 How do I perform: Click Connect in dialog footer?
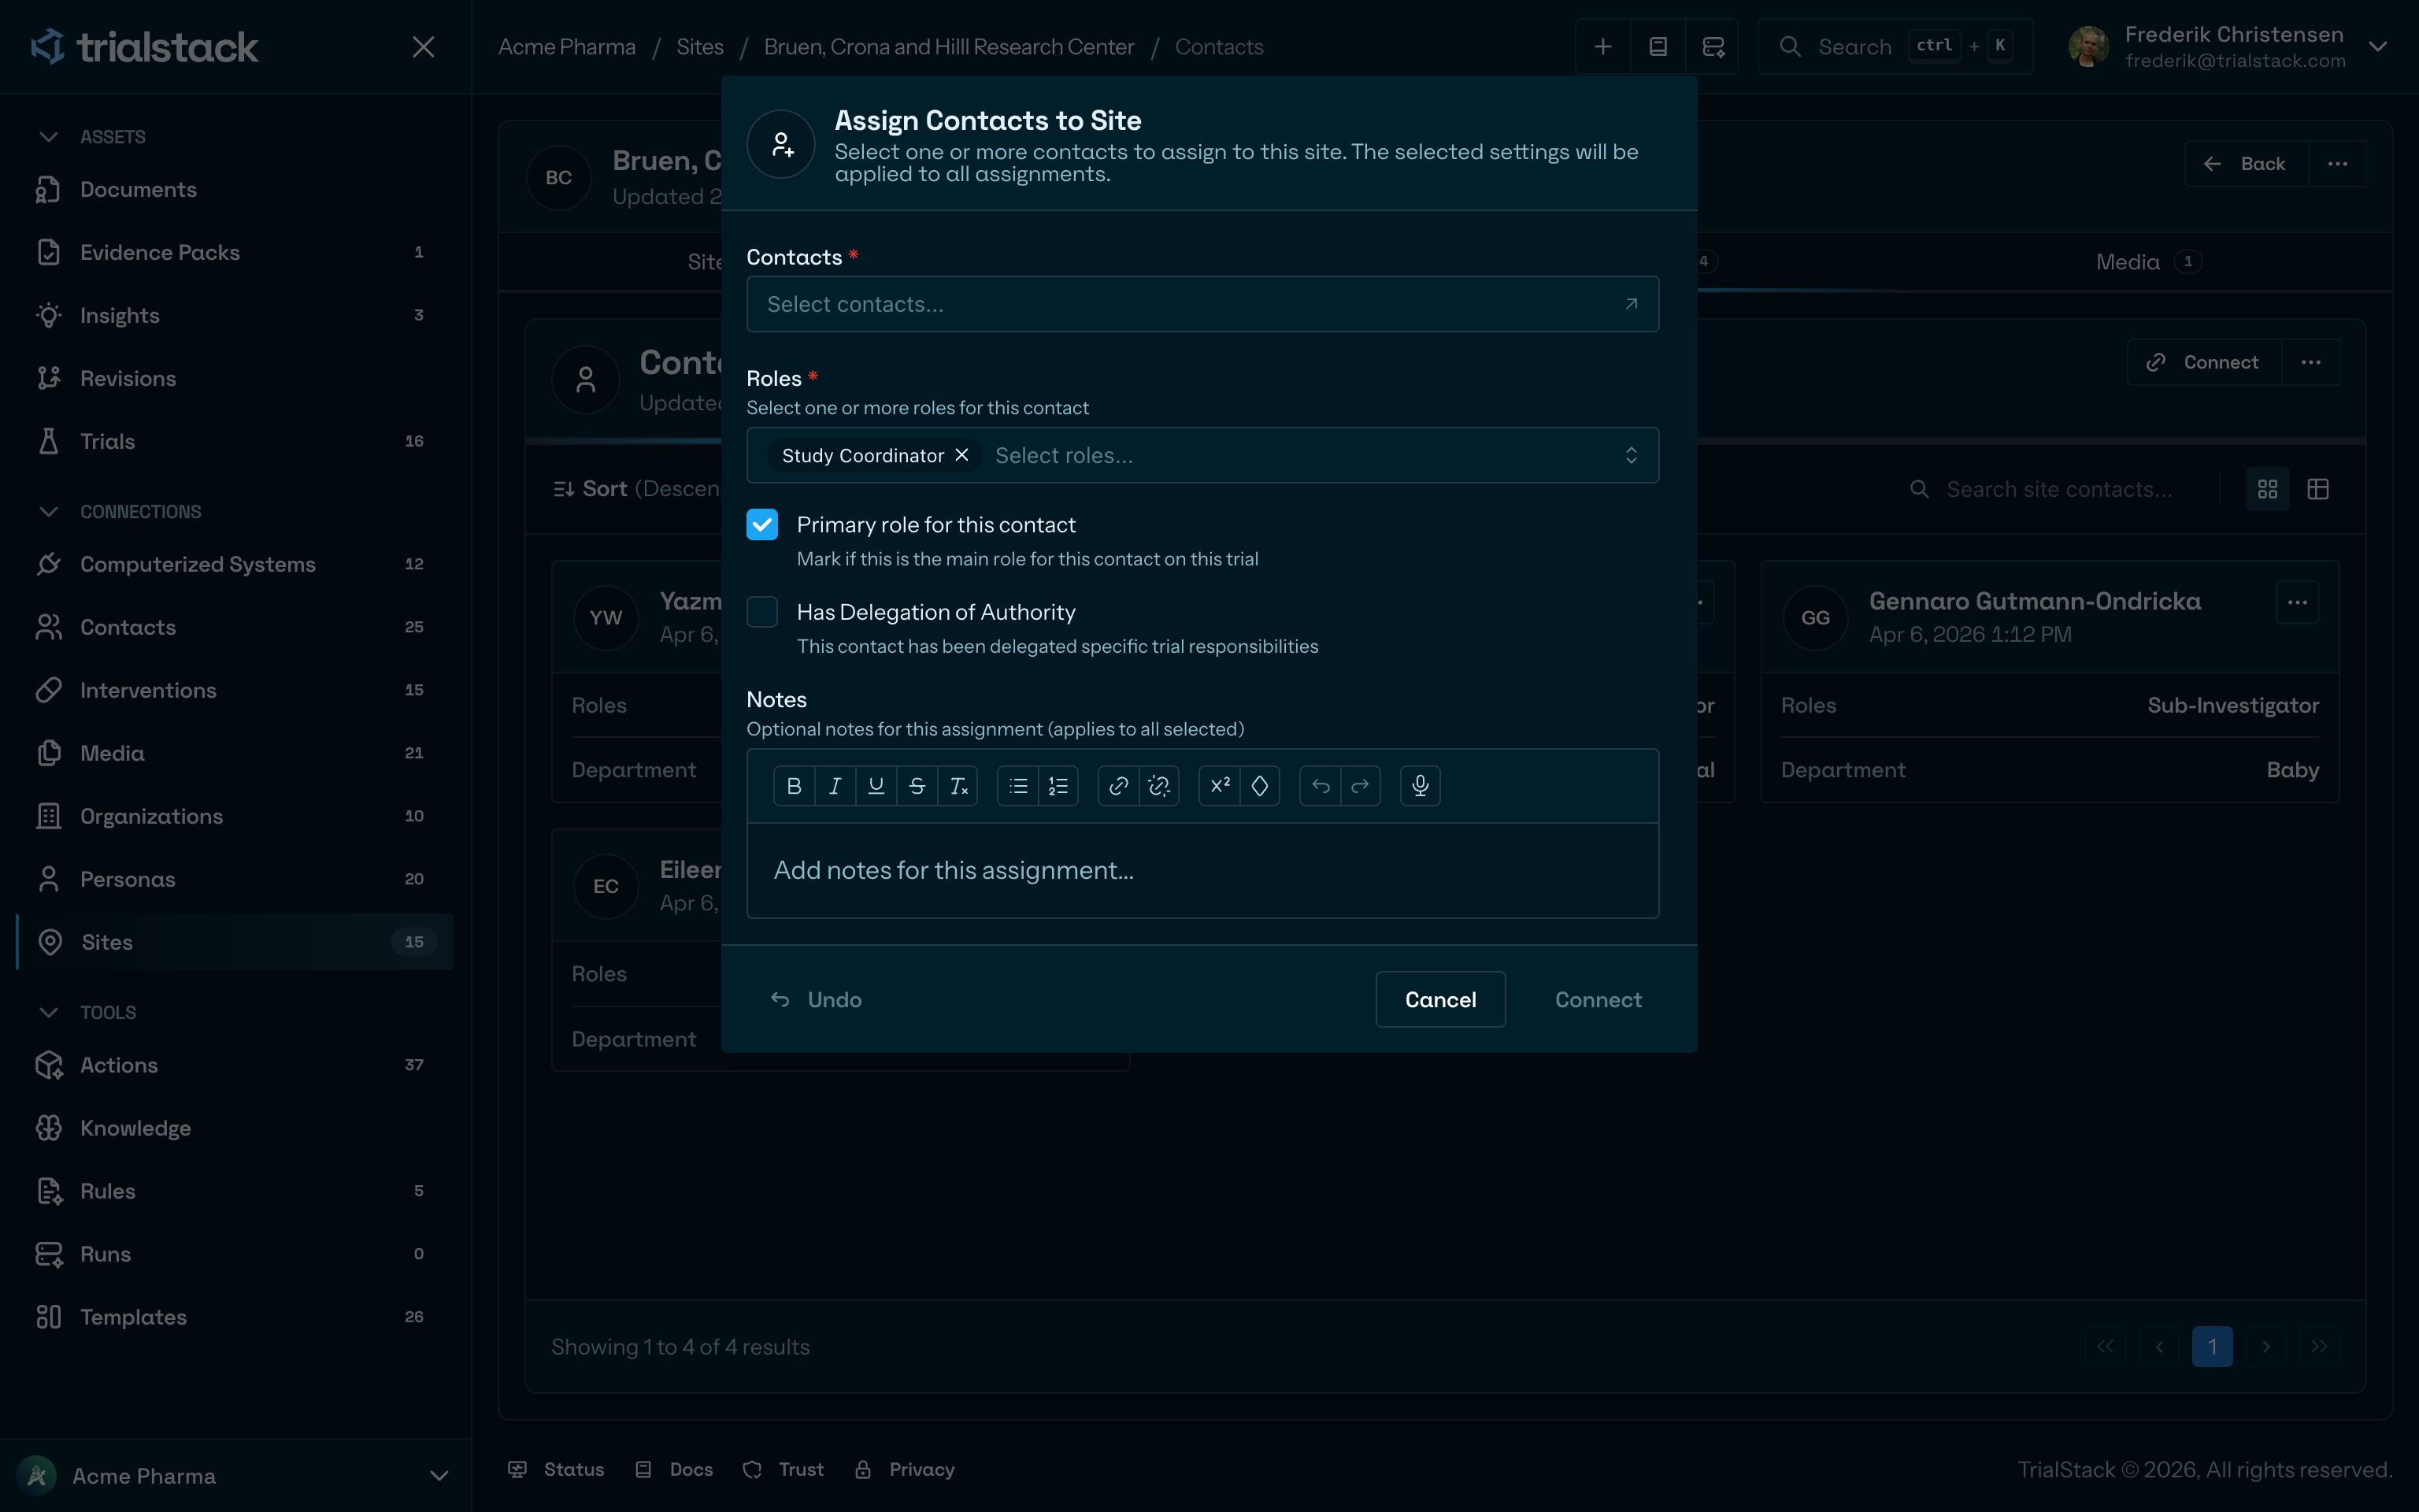[x=1598, y=1000]
